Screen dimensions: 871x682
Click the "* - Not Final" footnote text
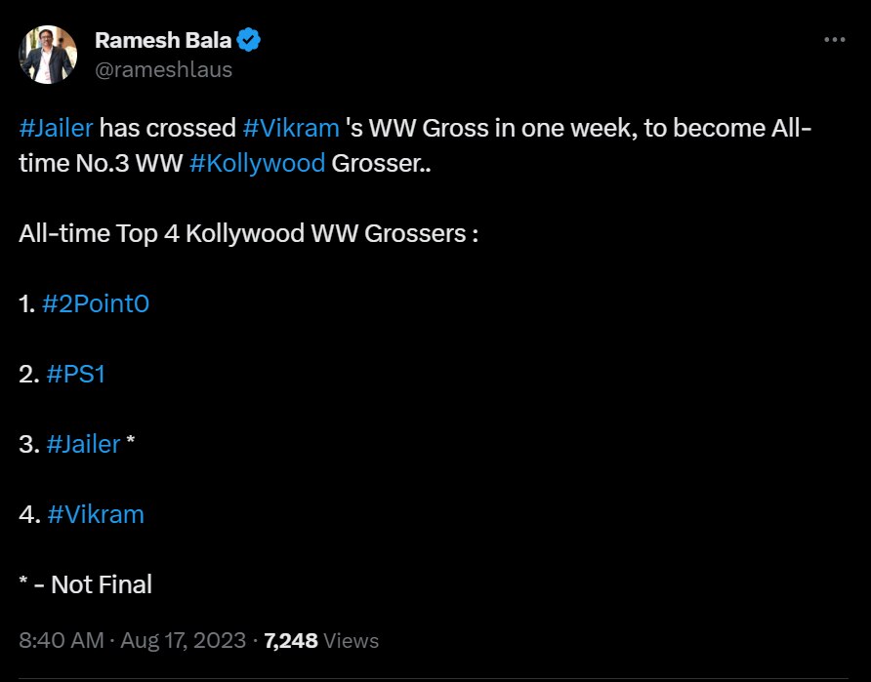pyautogui.click(x=86, y=584)
